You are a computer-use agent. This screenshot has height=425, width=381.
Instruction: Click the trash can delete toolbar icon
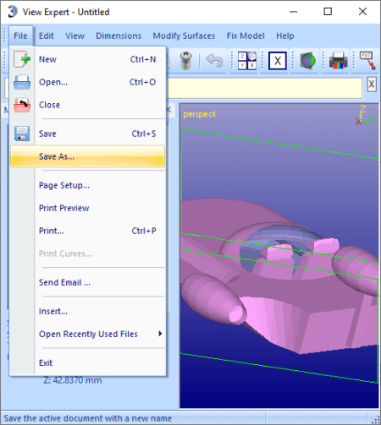(x=185, y=60)
